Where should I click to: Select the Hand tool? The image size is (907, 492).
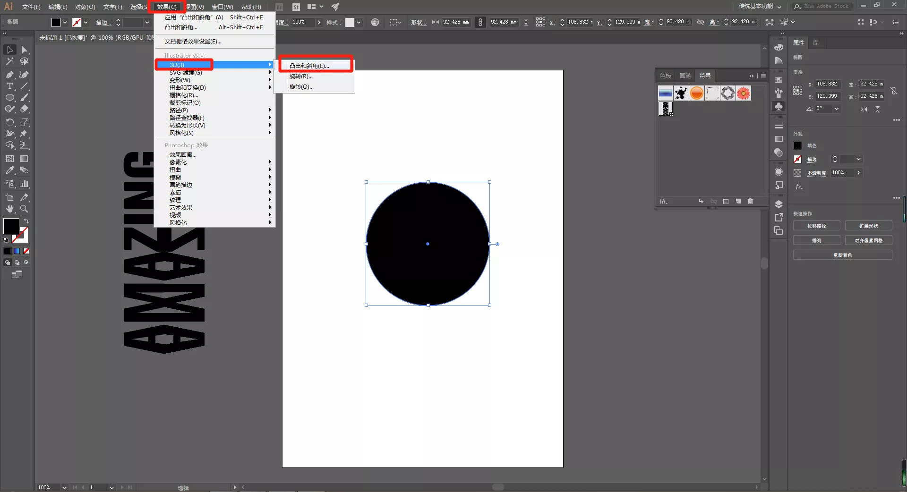pos(9,209)
